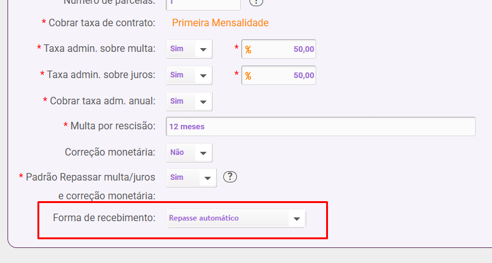Click the Primeira Mensalidade link
The height and width of the screenshot is (263, 492).
[x=220, y=23]
